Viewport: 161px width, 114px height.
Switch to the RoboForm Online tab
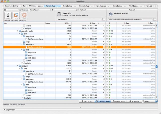click(x=11, y=6)
